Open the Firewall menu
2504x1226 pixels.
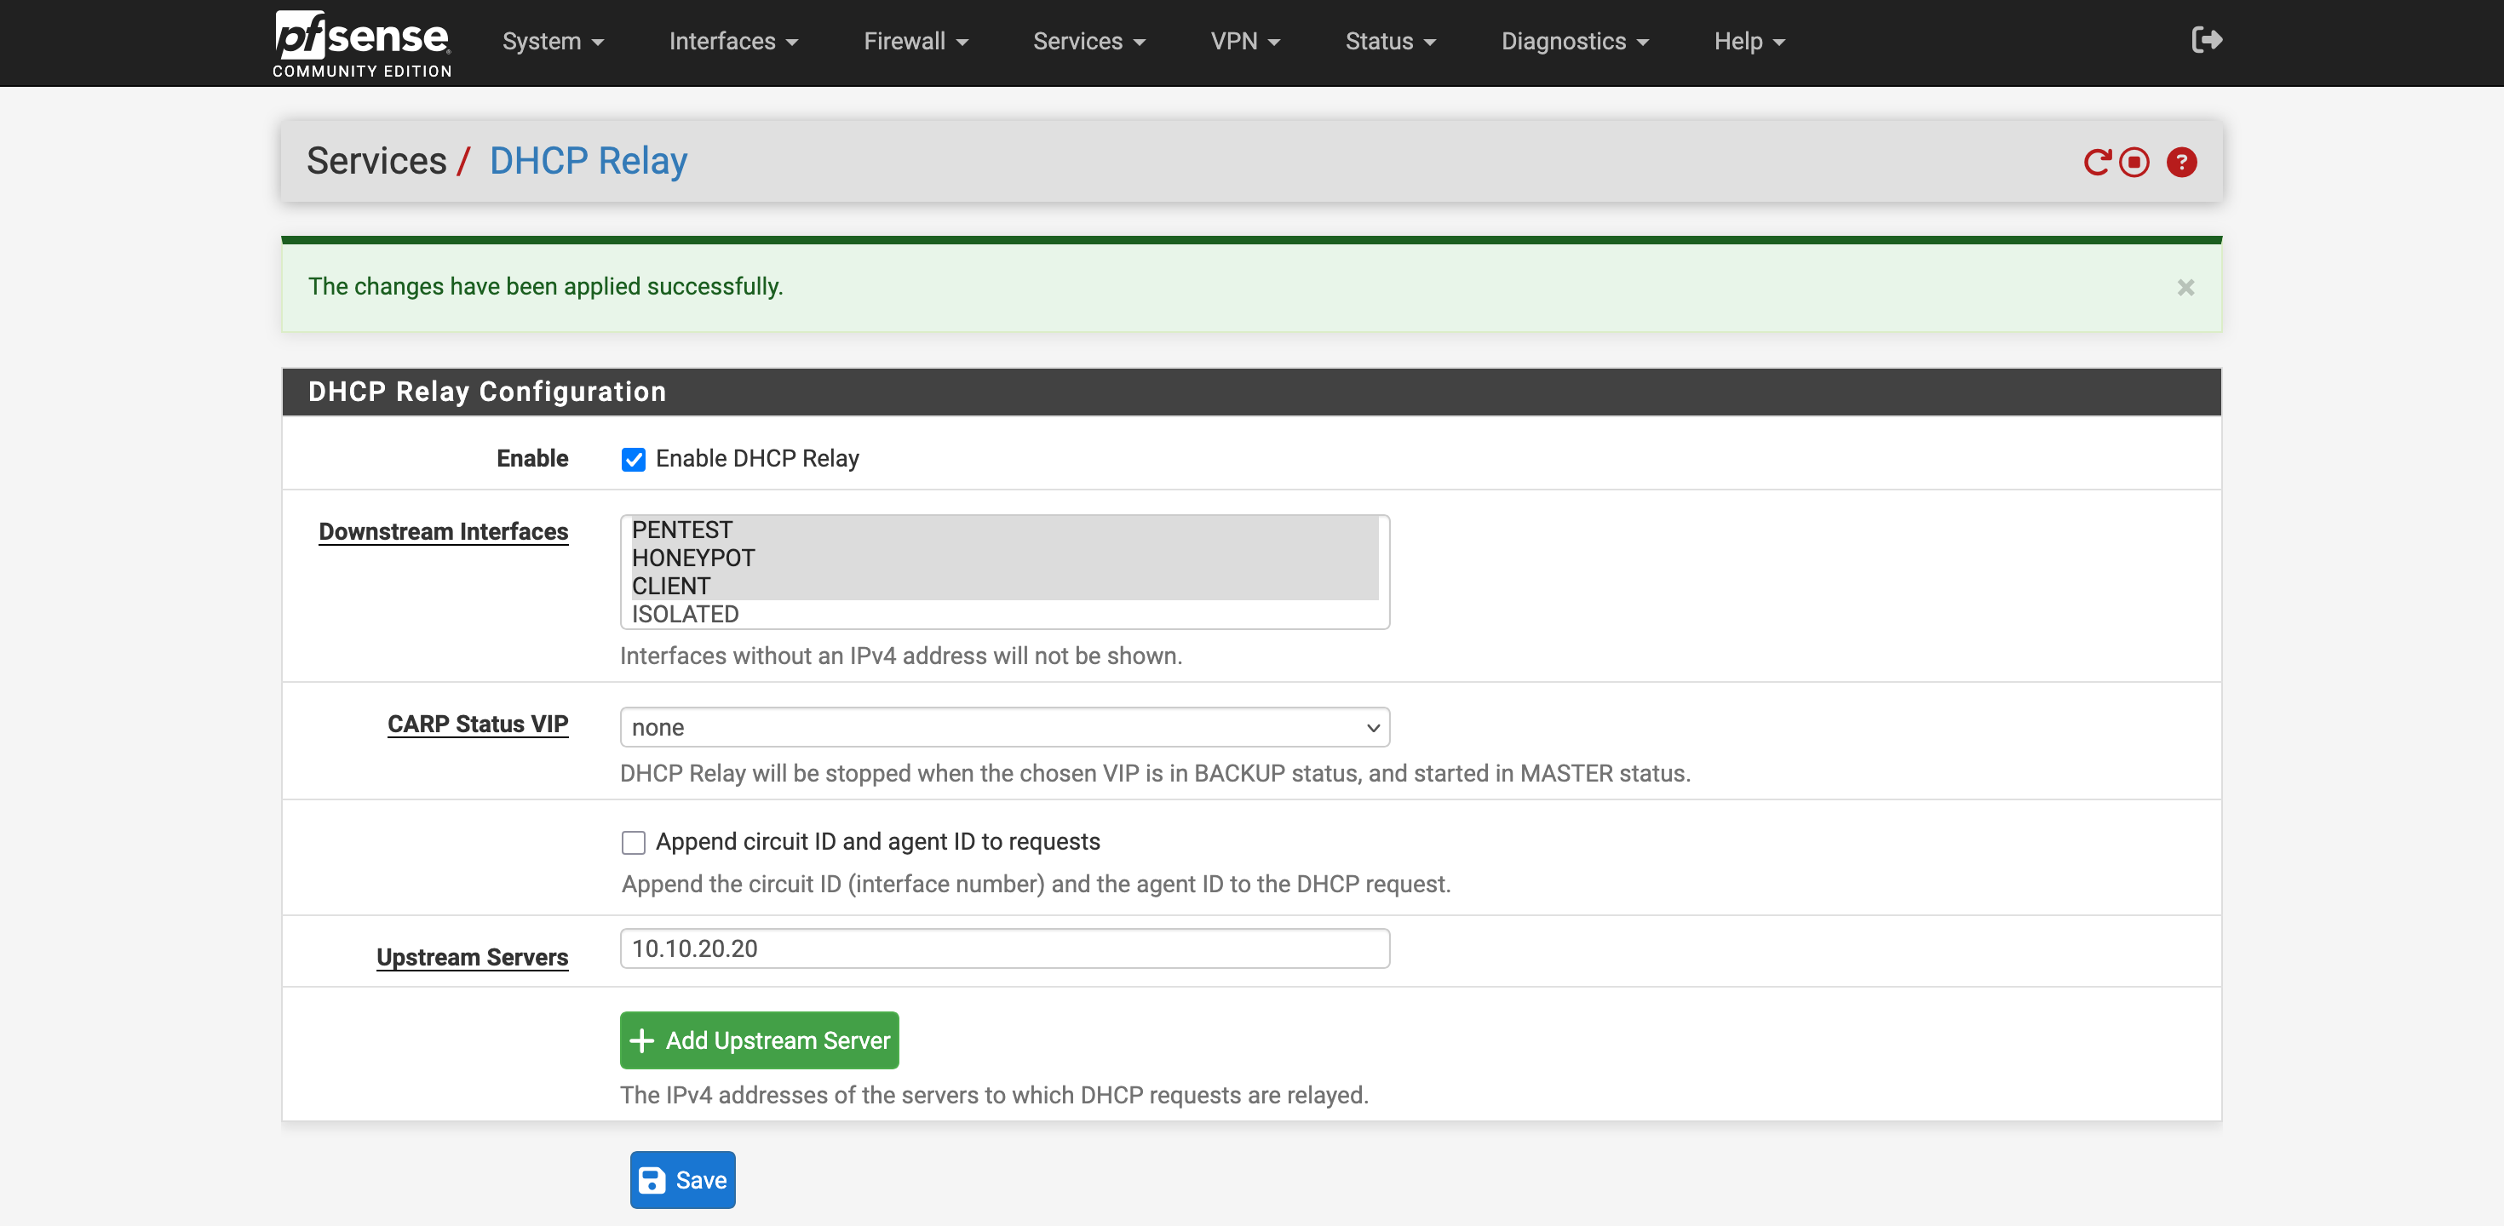point(916,42)
